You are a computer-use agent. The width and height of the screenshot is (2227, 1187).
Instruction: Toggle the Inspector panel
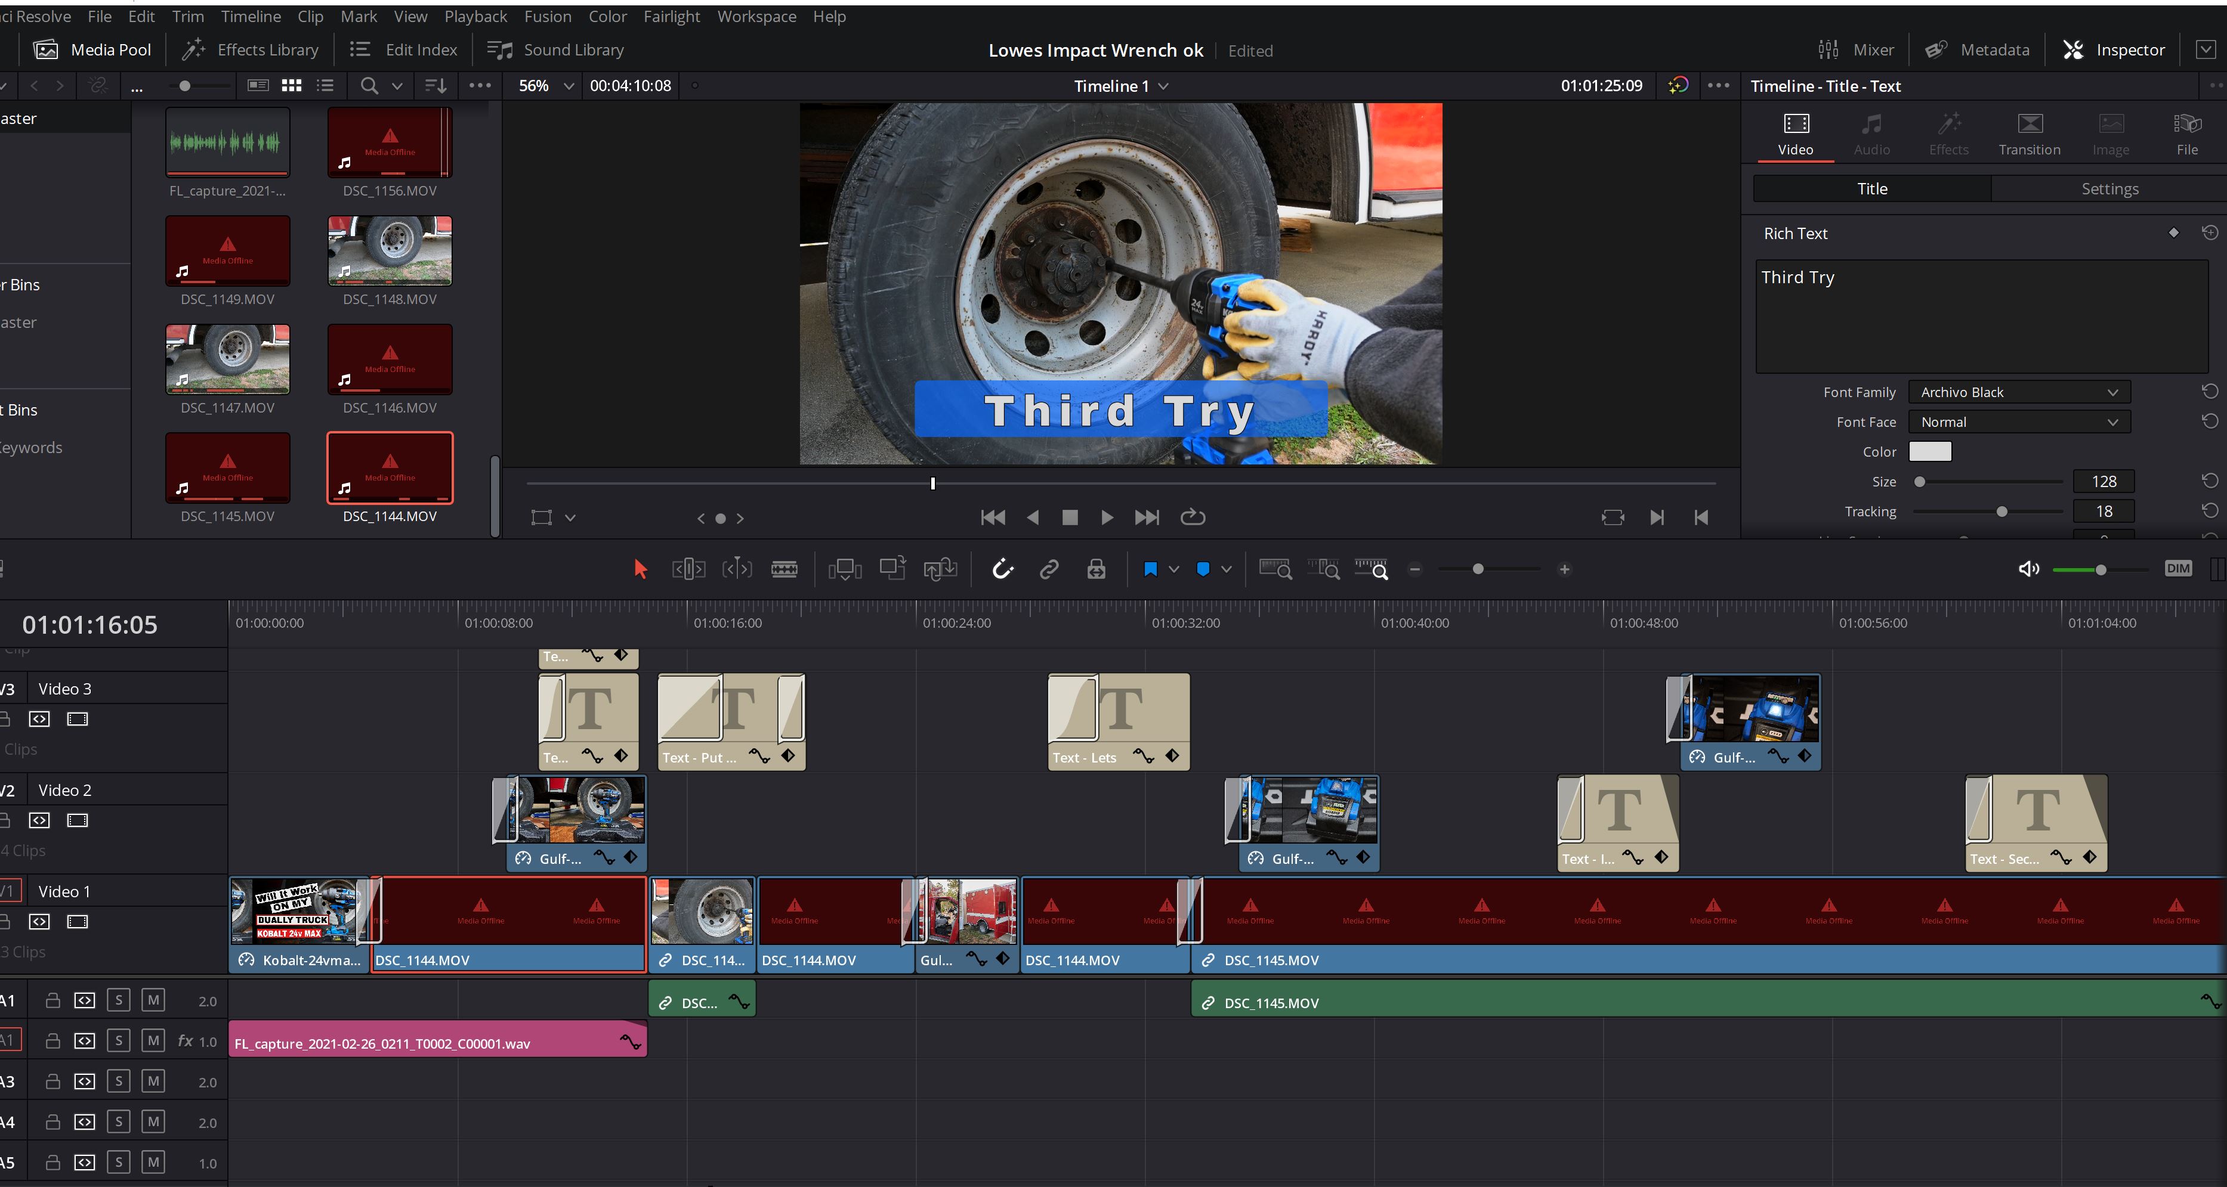(x=2114, y=50)
